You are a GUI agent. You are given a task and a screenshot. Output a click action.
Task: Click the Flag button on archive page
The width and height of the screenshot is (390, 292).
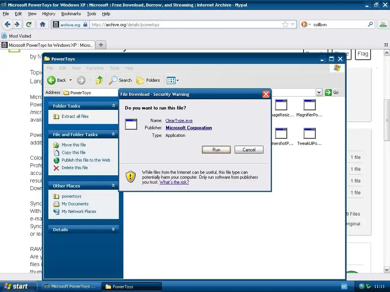tap(363, 54)
